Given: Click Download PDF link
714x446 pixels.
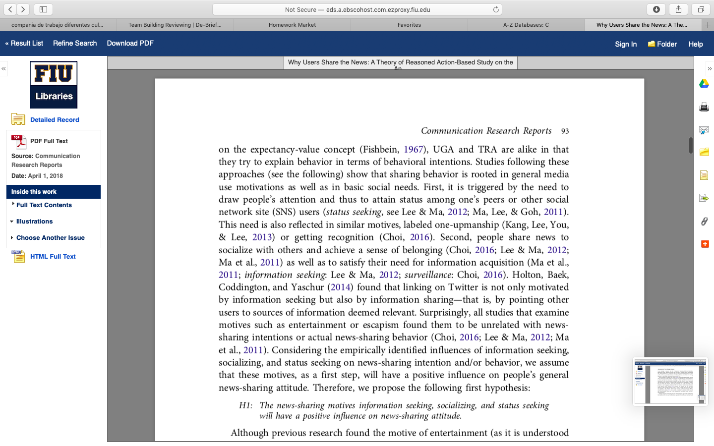Looking at the screenshot, I should 130,43.
